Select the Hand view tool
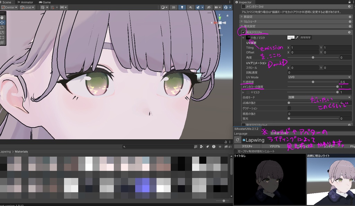Viewport: 355px width, 206px height. [2, 17]
